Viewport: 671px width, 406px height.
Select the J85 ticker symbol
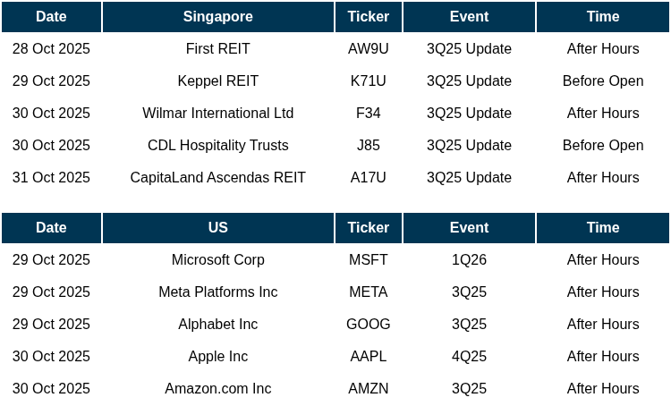pyautogui.click(x=369, y=146)
